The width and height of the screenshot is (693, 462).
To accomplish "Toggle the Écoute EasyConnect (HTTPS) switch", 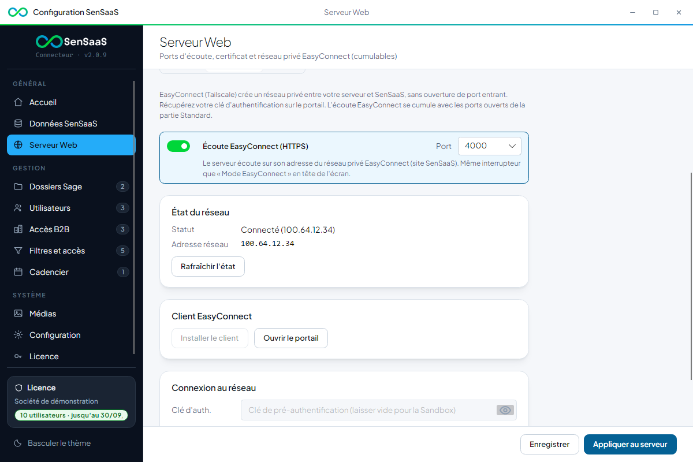I will 178,146.
